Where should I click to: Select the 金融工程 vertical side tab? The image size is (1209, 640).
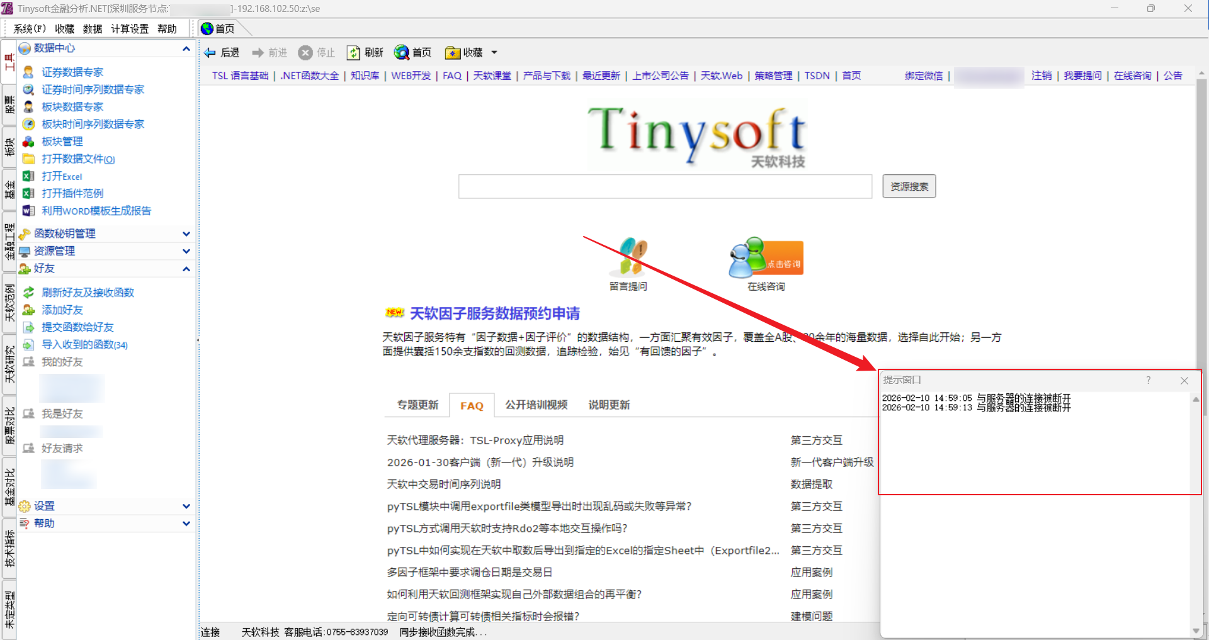coord(9,241)
